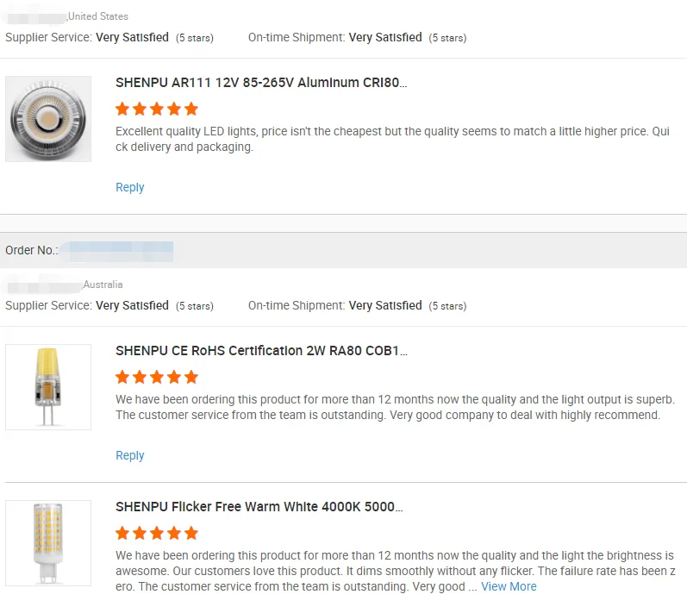Image resolution: width=687 pixels, height=607 pixels.
Task: Click the "Excellent quality LED lights" review text
Action: [x=392, y=139]
